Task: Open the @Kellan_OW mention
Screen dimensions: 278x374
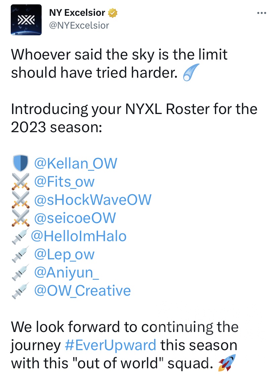Action: click(x=76, y=164)
